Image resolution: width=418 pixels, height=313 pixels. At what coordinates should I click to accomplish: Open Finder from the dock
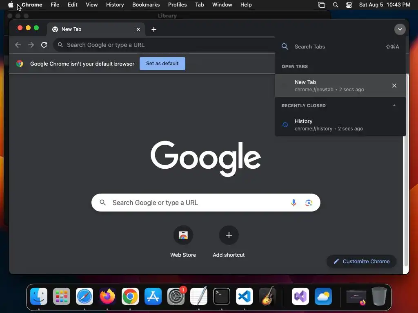click(39, 296)
